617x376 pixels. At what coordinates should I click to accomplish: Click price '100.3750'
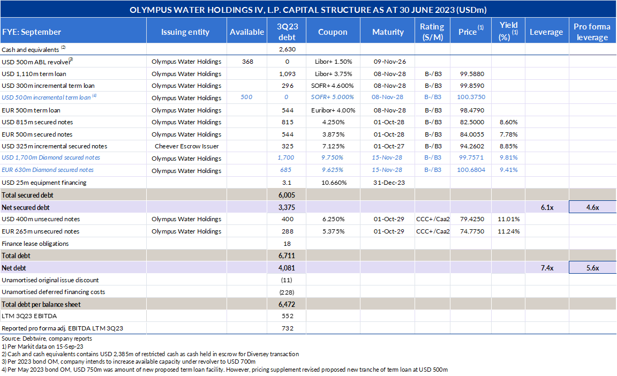pos(471,97)
